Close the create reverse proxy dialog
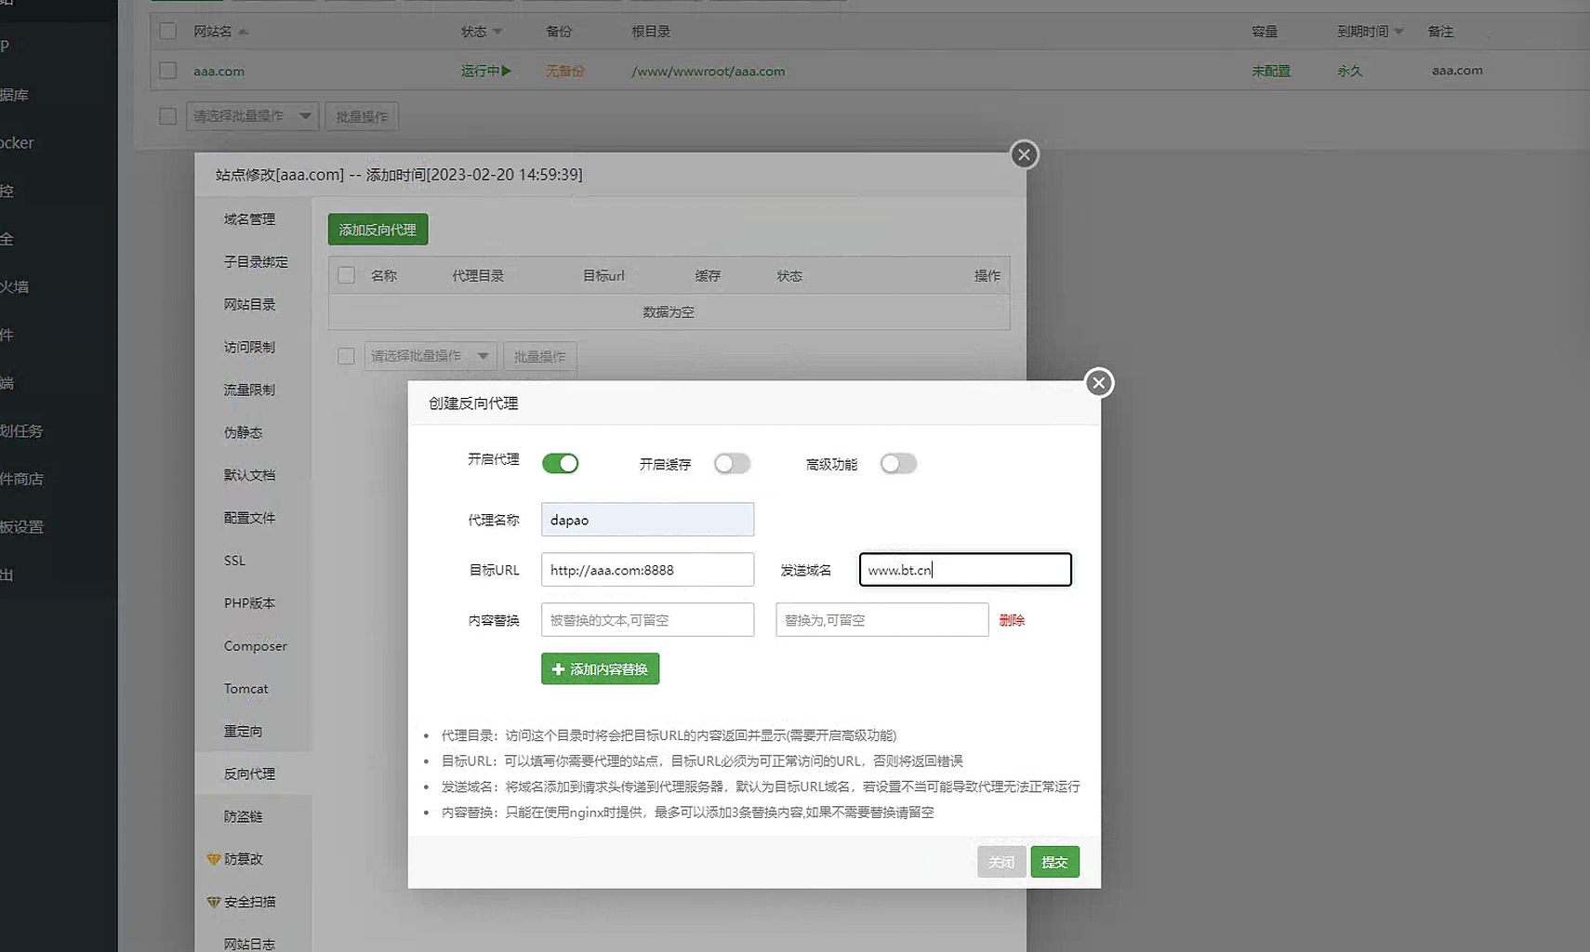 point(1098,383)
